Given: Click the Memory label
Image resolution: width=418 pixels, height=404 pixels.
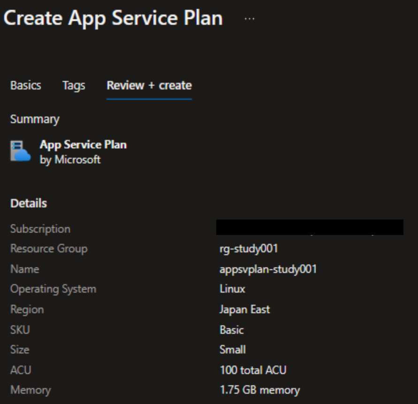Looking at the screenshot, I should (30, 390).
